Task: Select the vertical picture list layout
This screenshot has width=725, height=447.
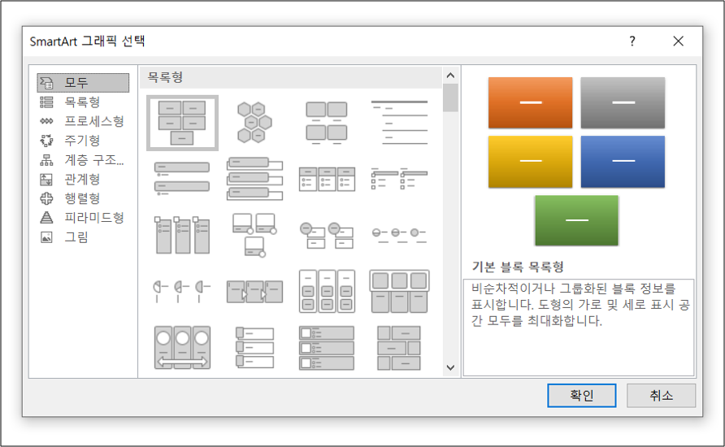Action: [327, 348]
